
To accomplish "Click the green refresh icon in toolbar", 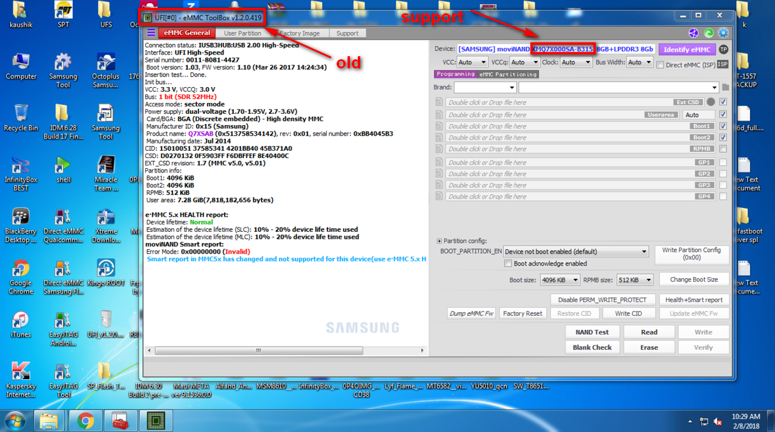I will 708,33.
